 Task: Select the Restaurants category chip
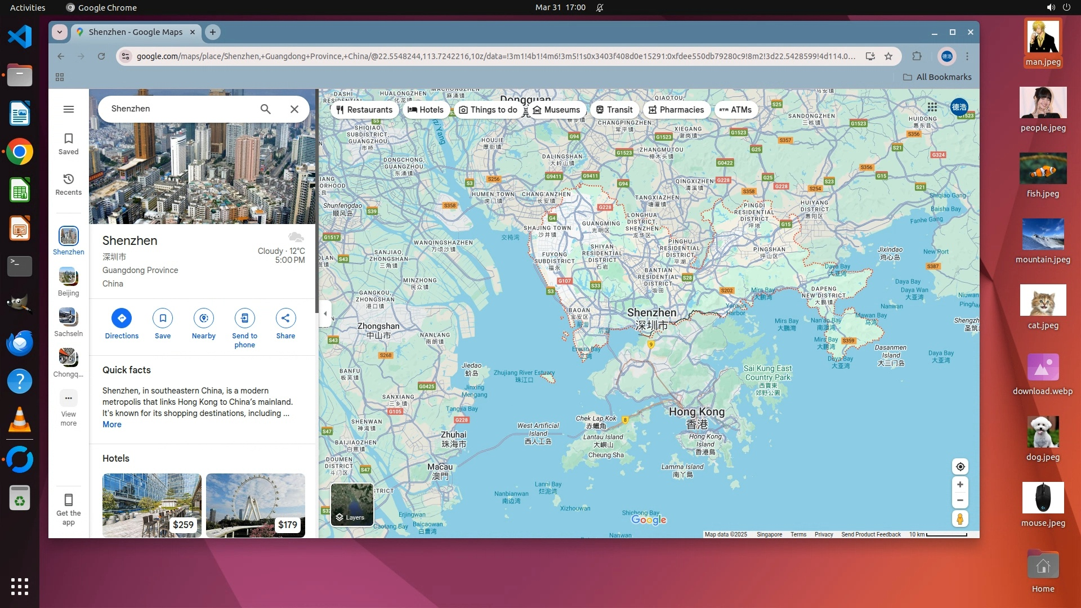click(364, 110)
